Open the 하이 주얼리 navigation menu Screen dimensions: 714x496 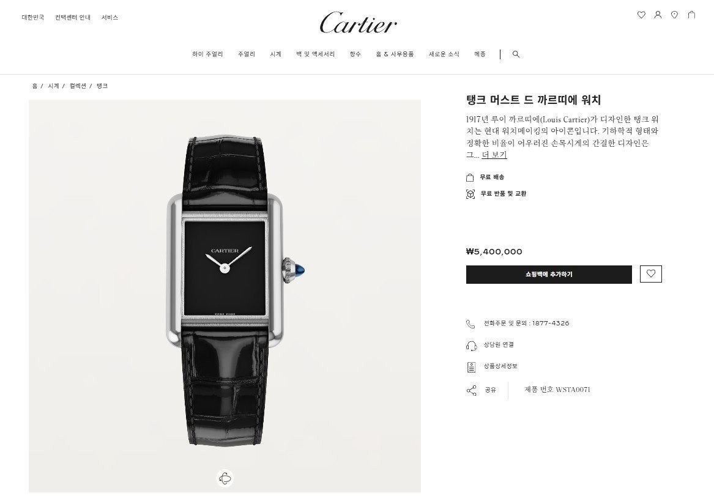pyautogui.click(x=207, y=54)
